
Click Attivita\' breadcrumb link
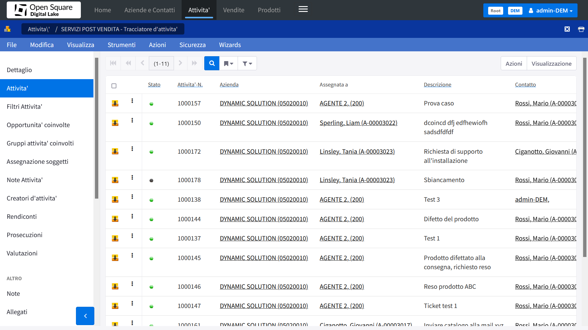pyautogui.click(x=39, y=29)
